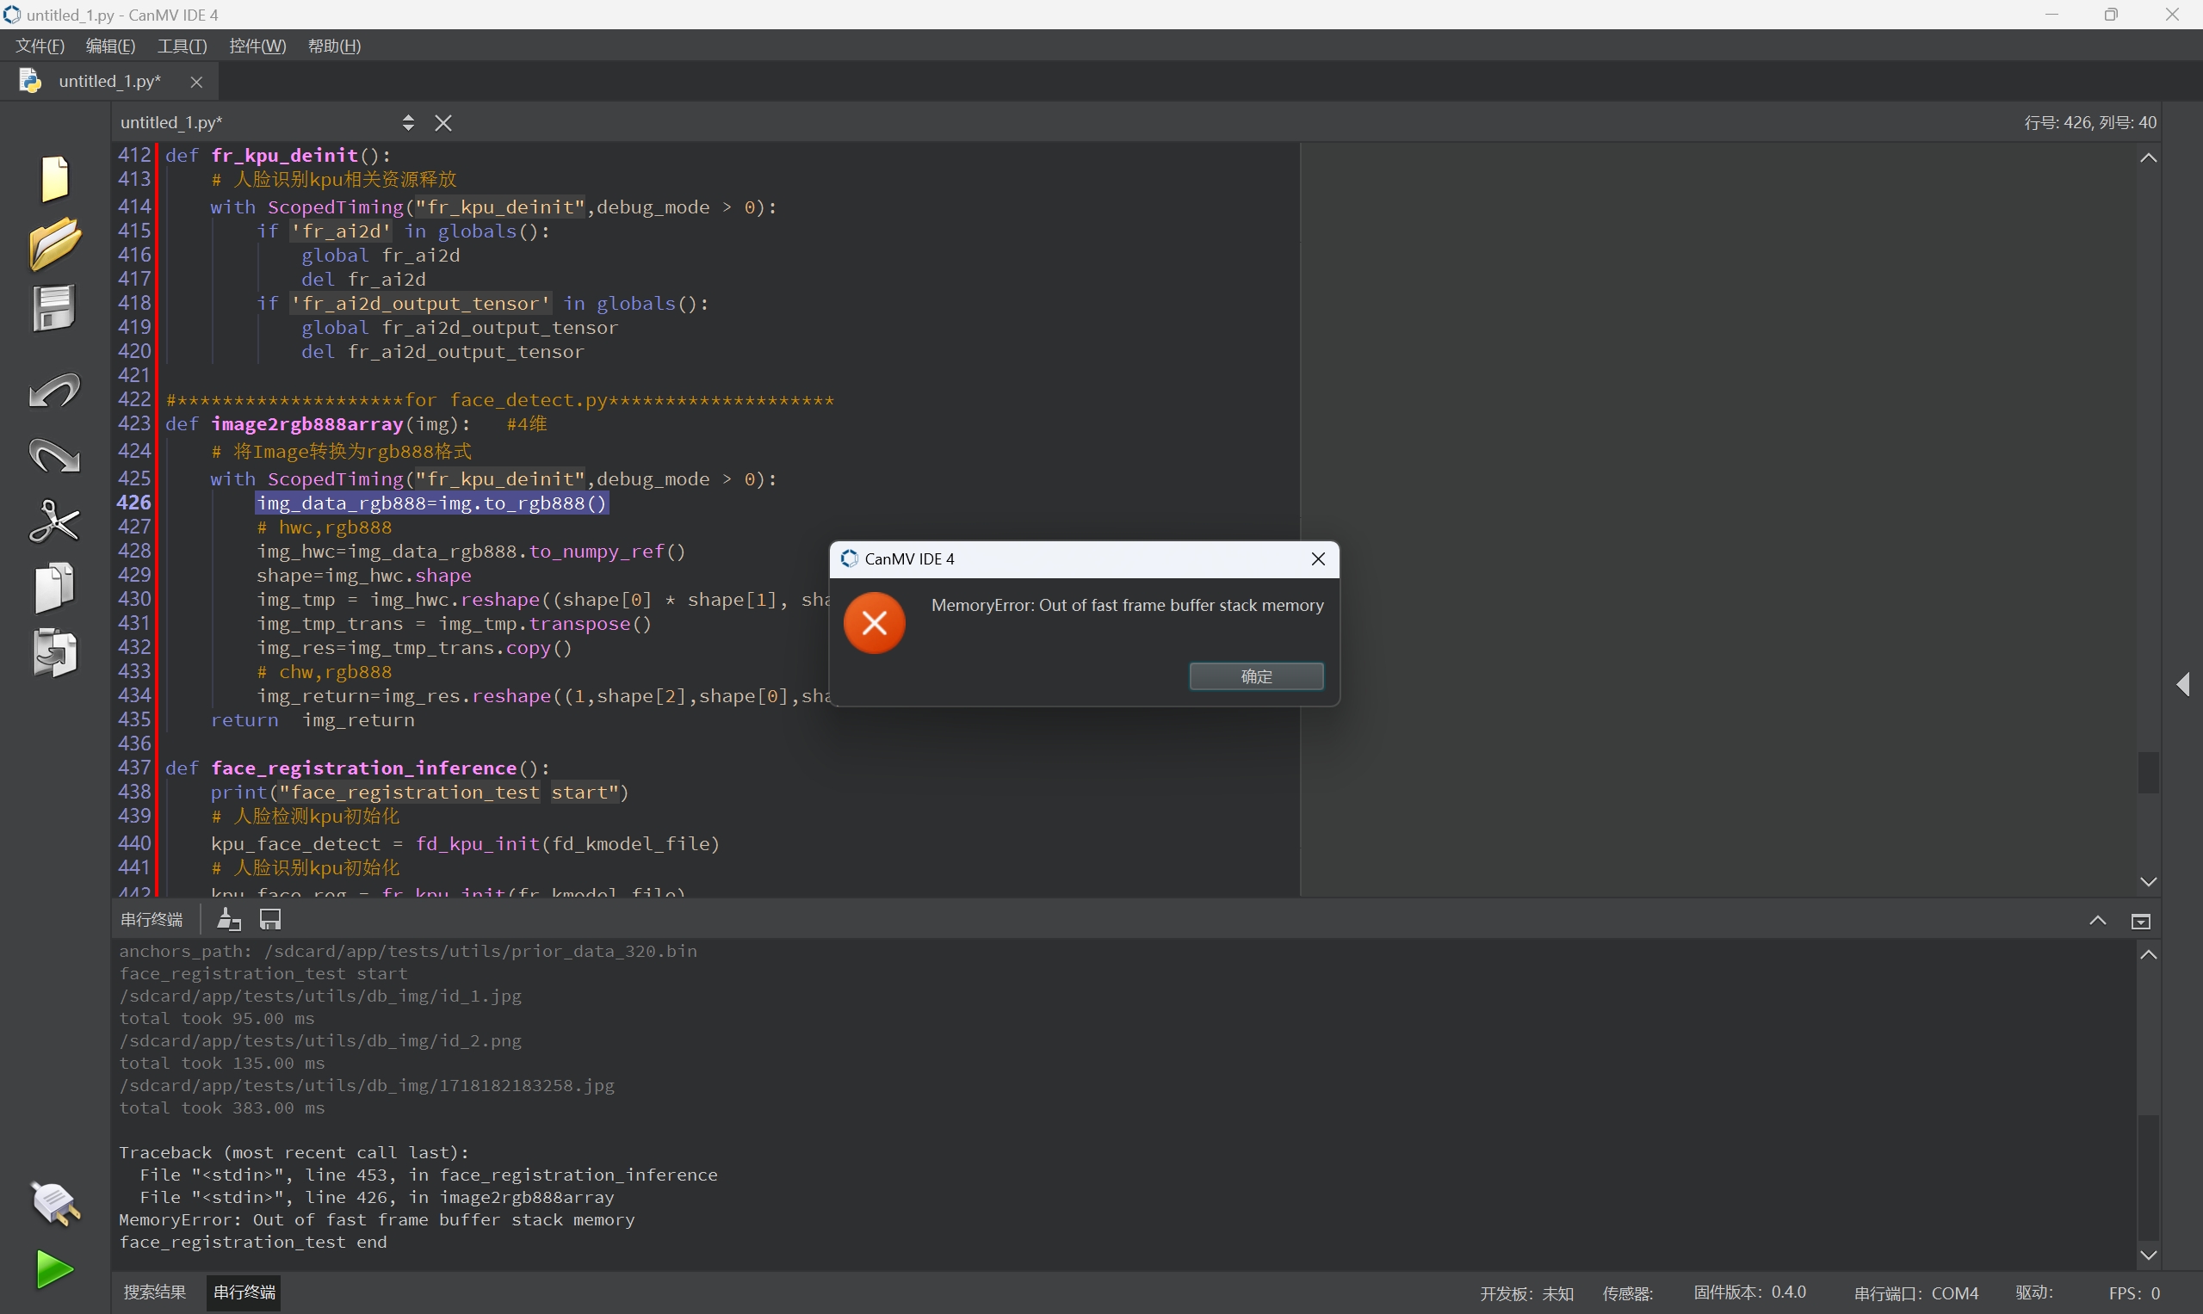Screen dimensions: 2203x1314
Task: Restore down the CanMV IDE window
Action: click(x=2112, y=14)
